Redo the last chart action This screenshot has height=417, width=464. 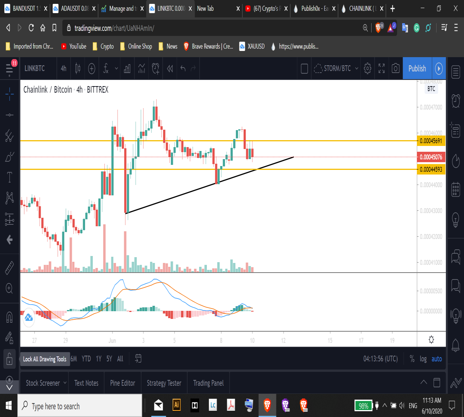pyautogui.click(x=193, y=69)
